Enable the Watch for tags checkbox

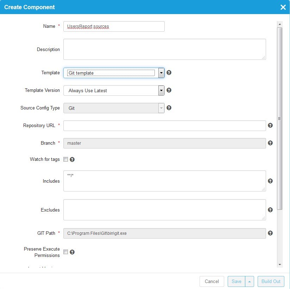click(x=65, y=159)
